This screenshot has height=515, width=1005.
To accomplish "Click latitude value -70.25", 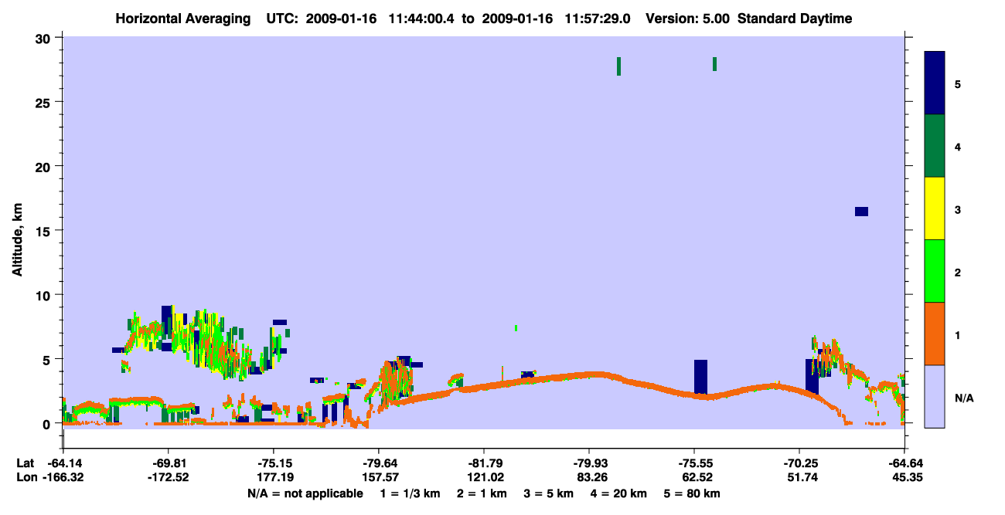I will point(799,463).
